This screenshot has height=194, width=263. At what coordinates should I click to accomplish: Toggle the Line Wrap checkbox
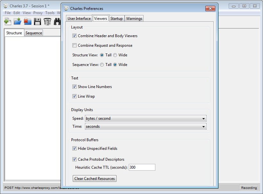pos(74,96)
